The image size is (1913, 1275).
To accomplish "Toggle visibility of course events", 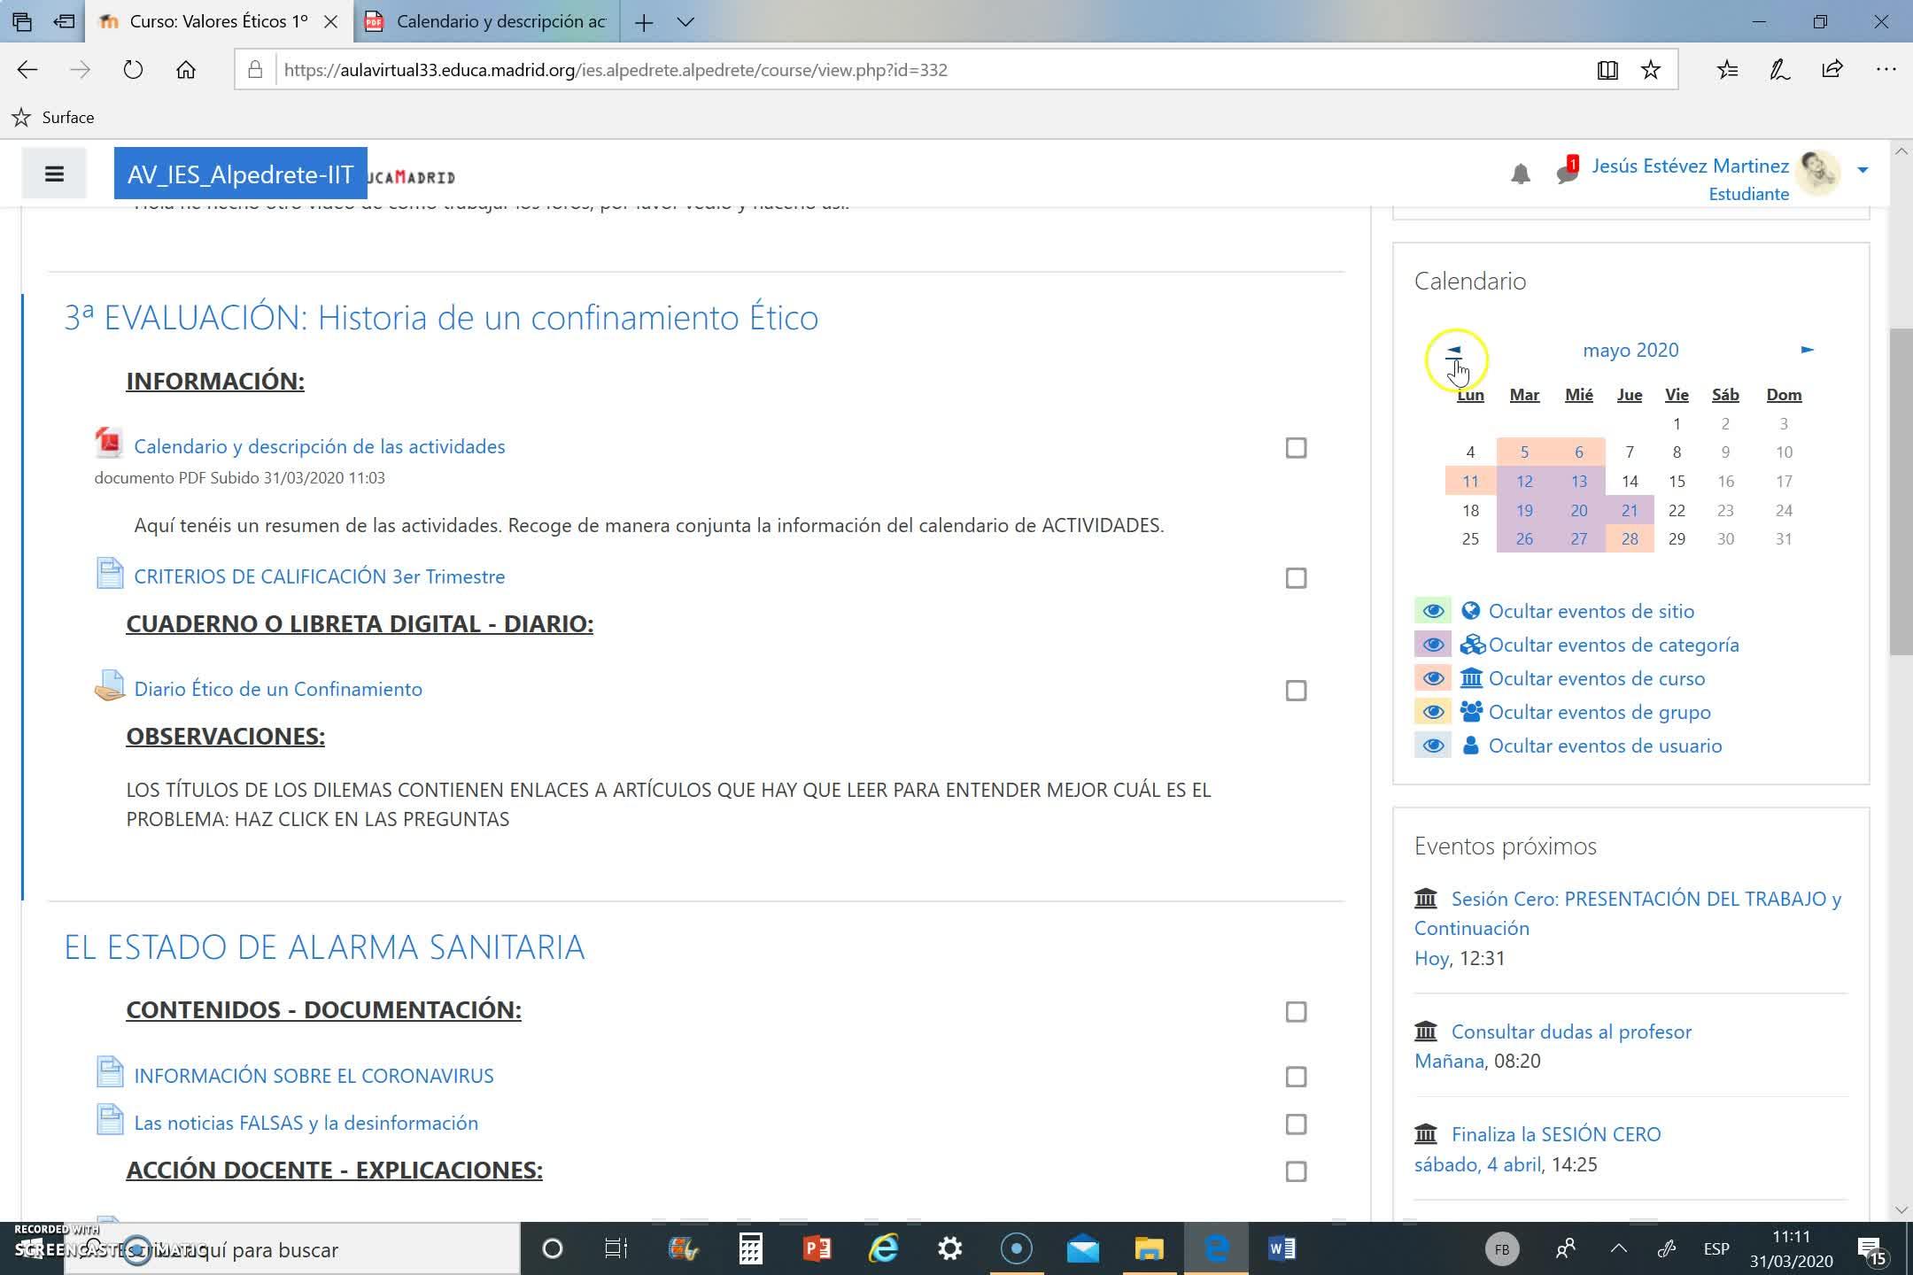I will (x=1433, y=678).
